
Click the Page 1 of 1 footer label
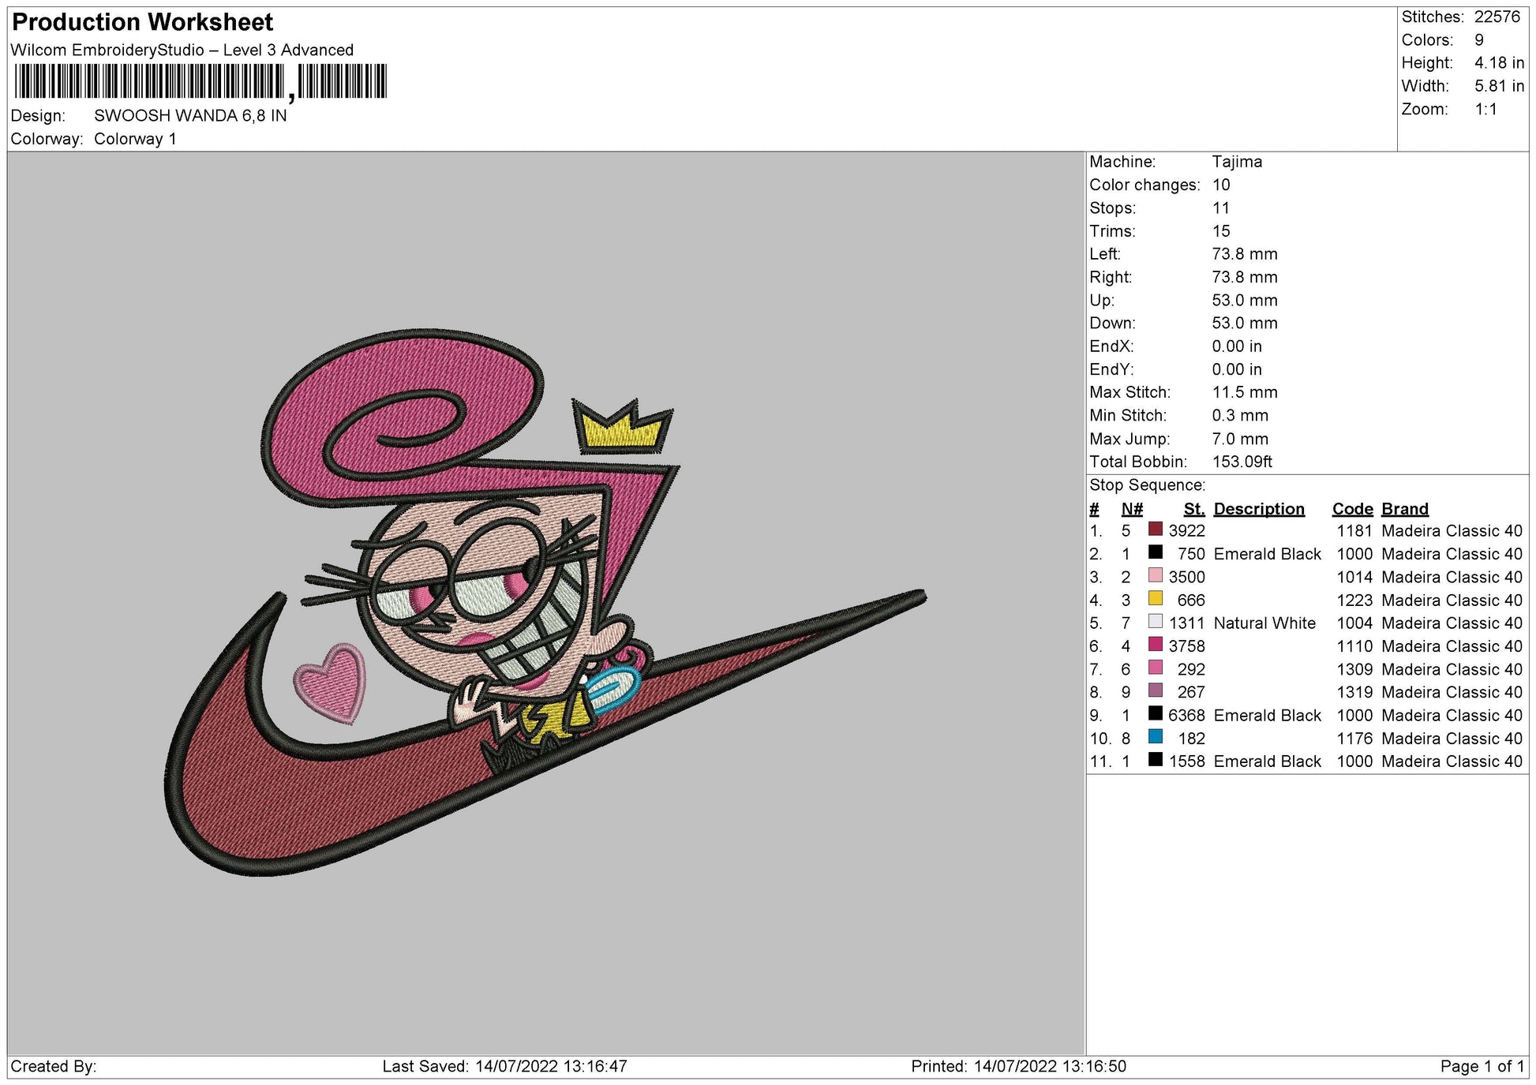1482,1067
